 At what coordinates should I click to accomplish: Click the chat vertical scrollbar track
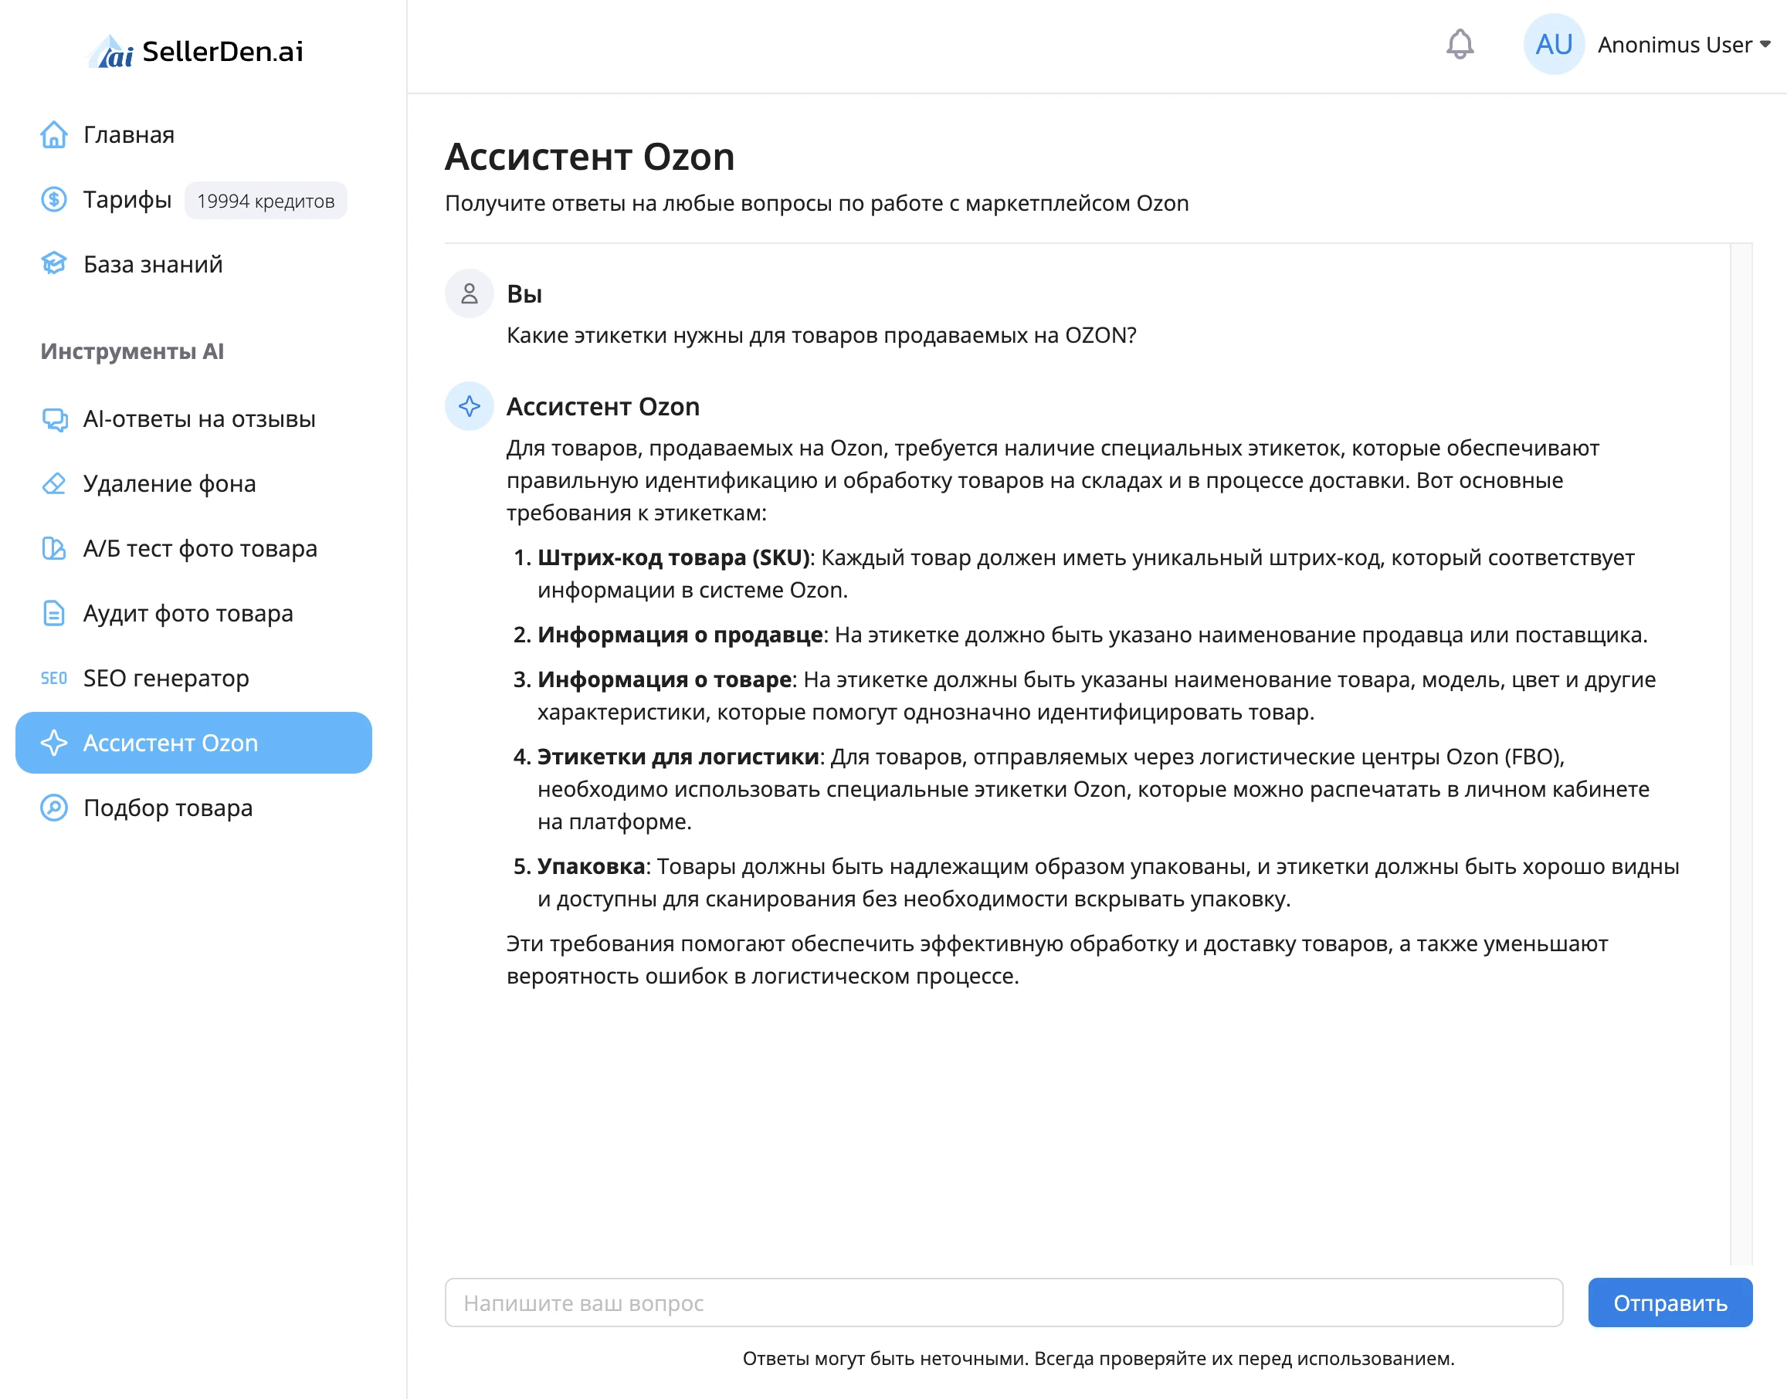coord(1741,754)
